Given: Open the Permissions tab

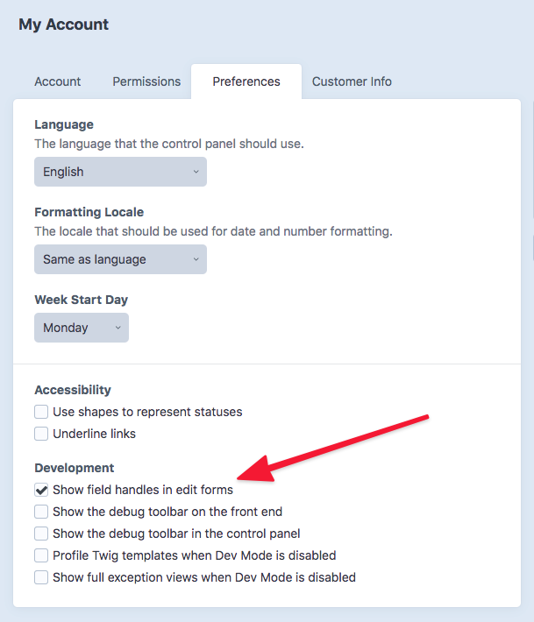Looking at the screenshot, I should click(x=146, y=81).
